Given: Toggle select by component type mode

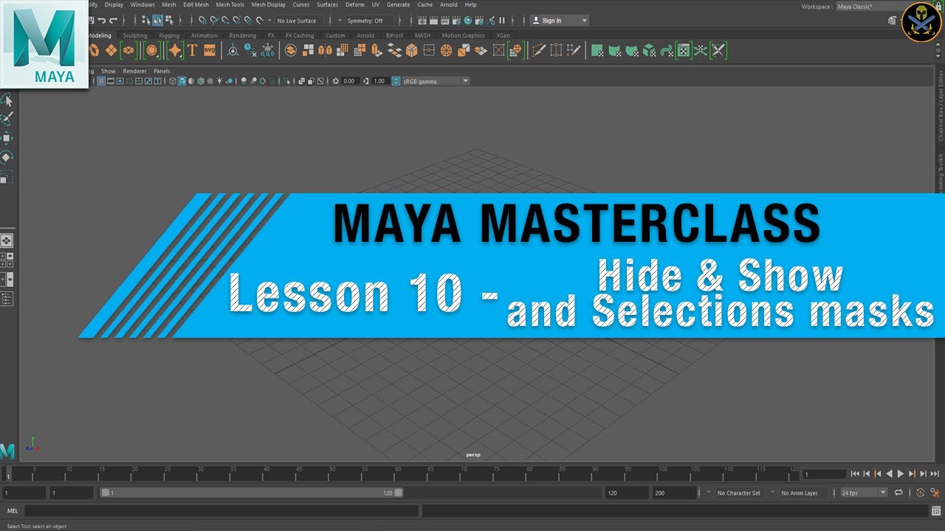Looking at the screenshot, I should click(x=169, y=21).
